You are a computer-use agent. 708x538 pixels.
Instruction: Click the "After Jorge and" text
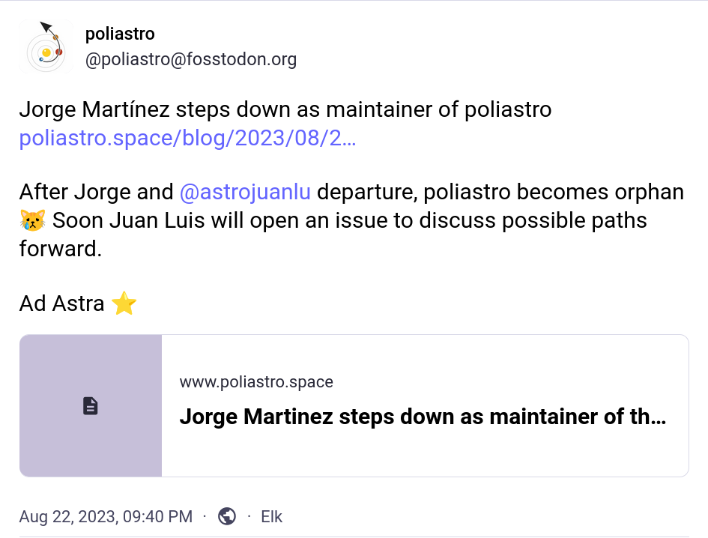tap(96, 192)
